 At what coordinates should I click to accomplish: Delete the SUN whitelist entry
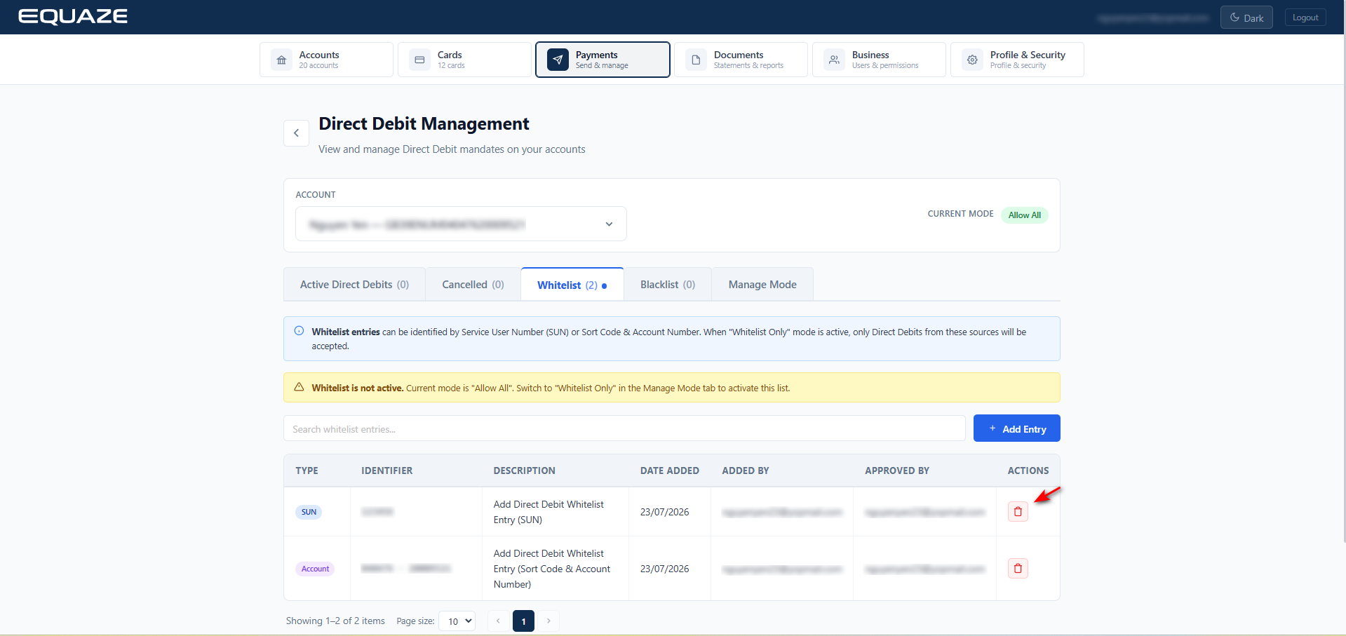tap(1018, 512)
